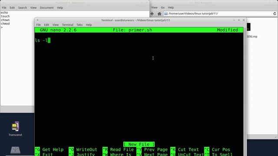This screenshot has height=156, width=278.
Task: Click the 'echo' line in Mousepad
Action: 4,13
